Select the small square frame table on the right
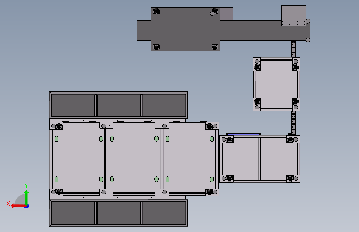 [276, 85]
